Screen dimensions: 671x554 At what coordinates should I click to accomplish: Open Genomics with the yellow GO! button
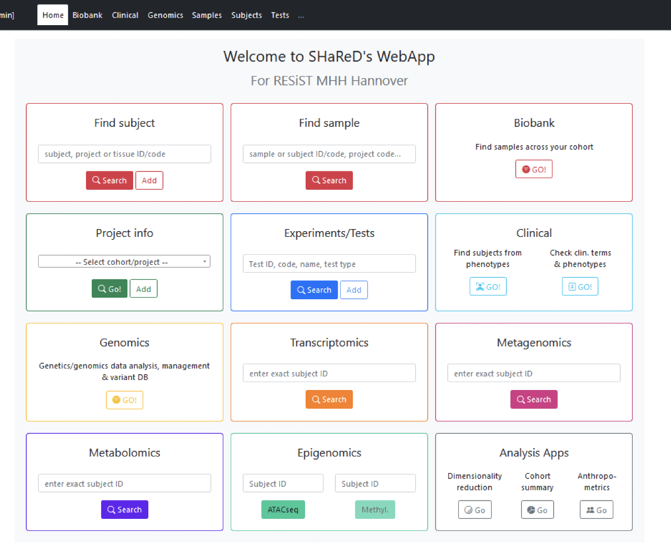click(x=124, y=400)
